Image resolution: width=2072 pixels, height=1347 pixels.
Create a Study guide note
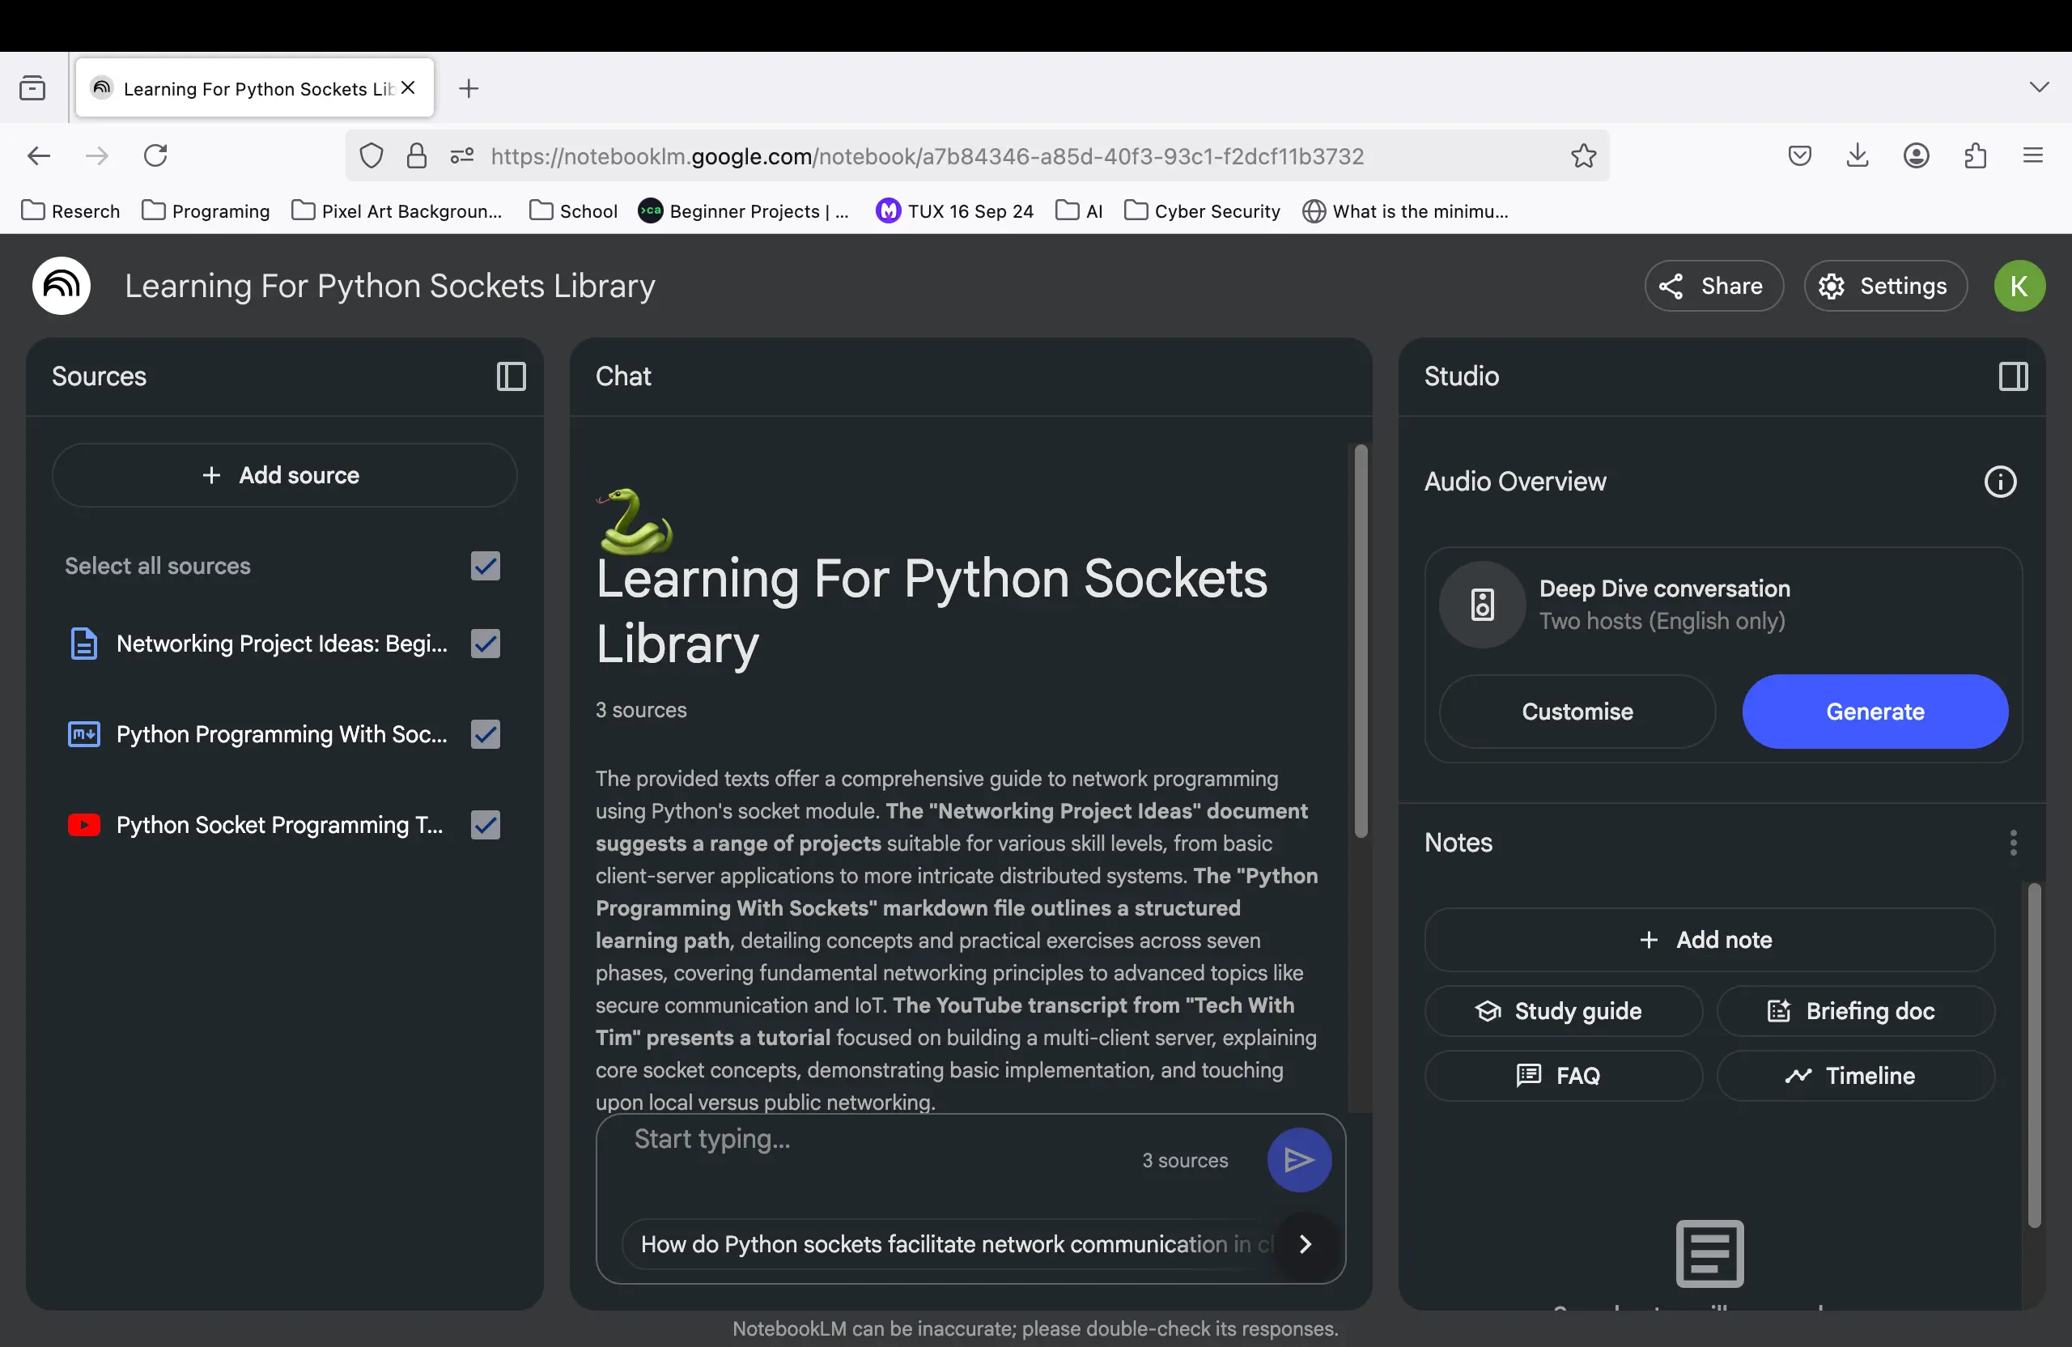pos(1563,1011)
